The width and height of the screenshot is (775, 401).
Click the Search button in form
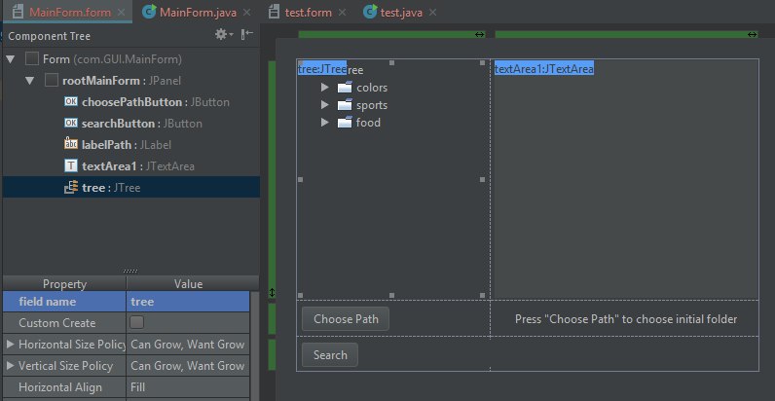pyautogui.click(x=330, y=355)
